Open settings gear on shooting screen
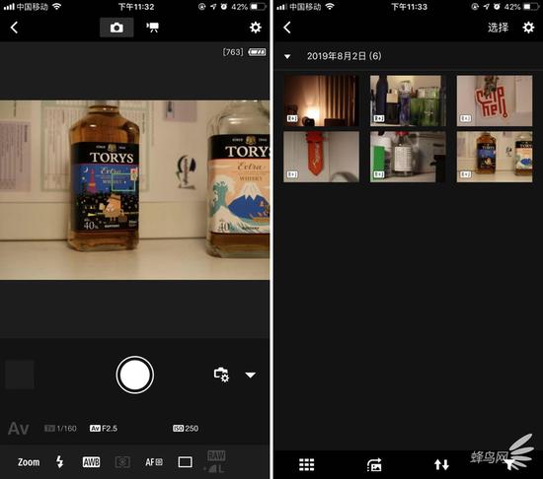543x479 pixels. point(256,28)
